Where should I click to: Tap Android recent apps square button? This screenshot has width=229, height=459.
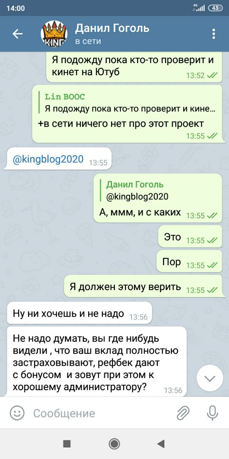67,444
